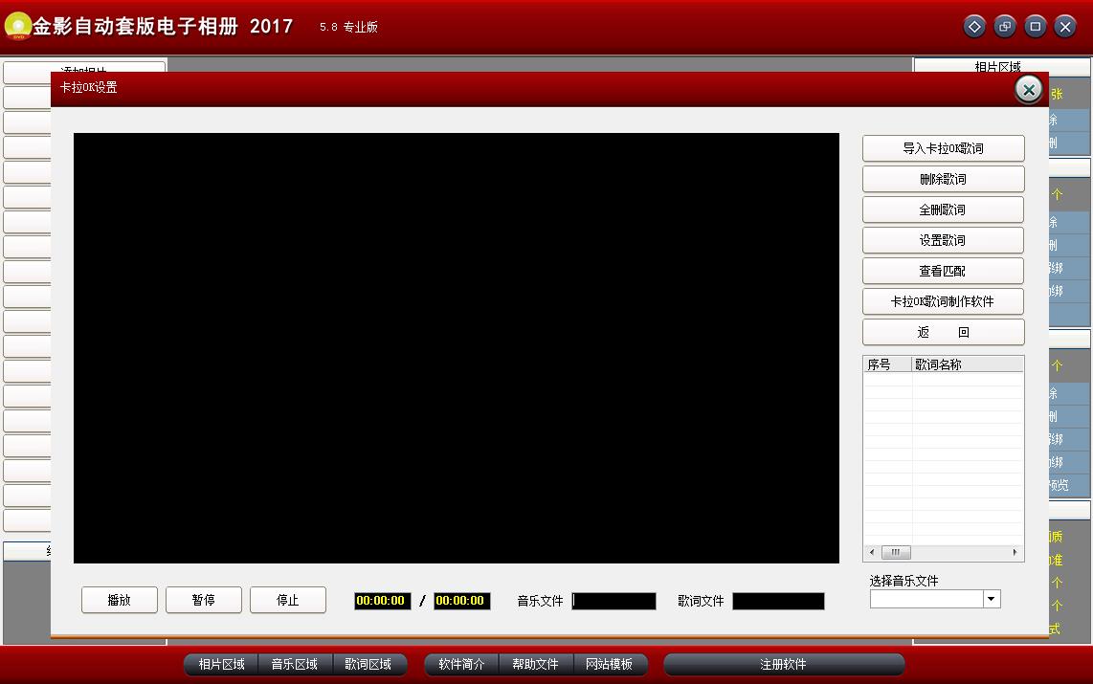Click the golden disc app logo

pyautogui.click(x=17, y=27)
